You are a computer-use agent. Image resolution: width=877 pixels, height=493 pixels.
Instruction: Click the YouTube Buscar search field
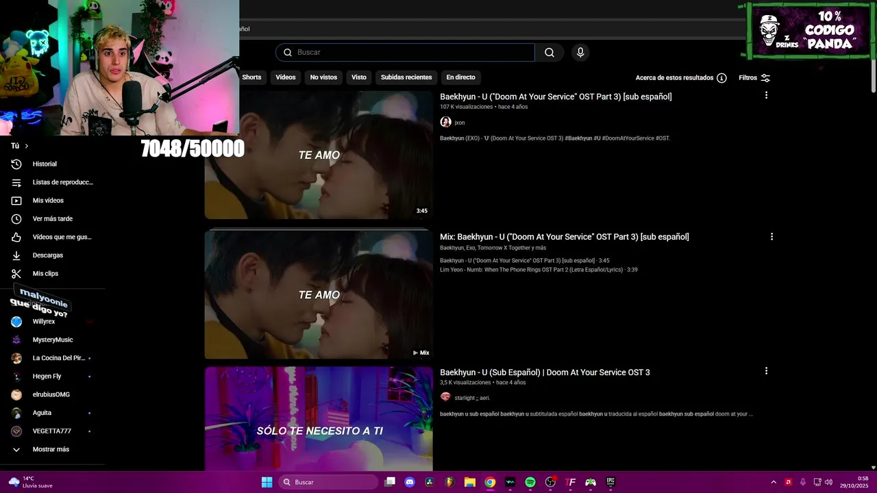[x=405, y=53]
